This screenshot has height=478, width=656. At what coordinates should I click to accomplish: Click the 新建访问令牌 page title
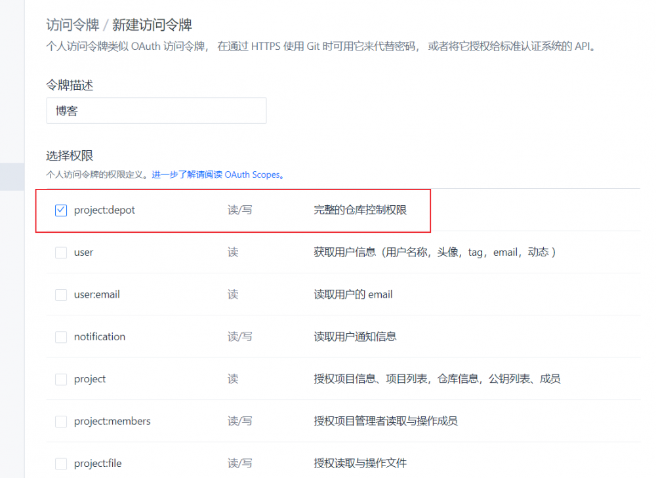coord(152,25)
